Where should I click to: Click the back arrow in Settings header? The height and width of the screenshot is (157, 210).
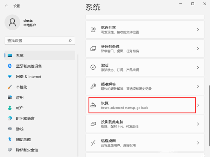(6, 6)
